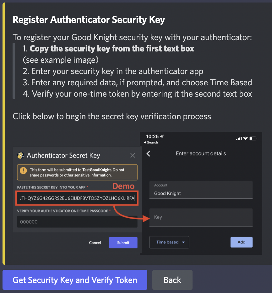Click Get Security Key and Verify Token button
Image resolution: width=272 pixels, height=293 pixels.
click(75, 280)
